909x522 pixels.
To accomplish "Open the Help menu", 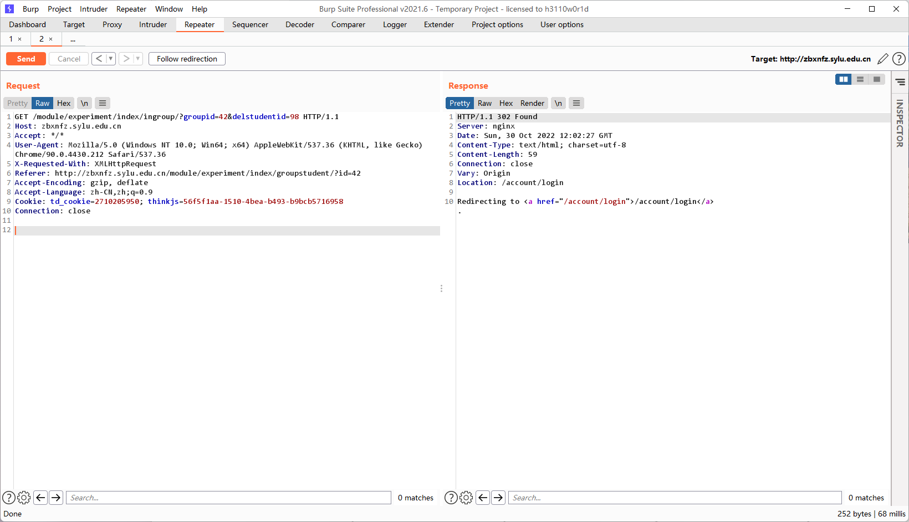I will pyautogui.click(x=200, y=9).
